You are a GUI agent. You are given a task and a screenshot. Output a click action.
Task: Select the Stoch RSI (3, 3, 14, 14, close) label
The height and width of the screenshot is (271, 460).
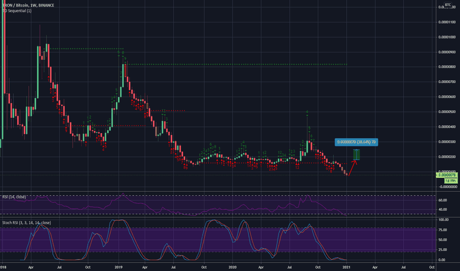point(26,223)
